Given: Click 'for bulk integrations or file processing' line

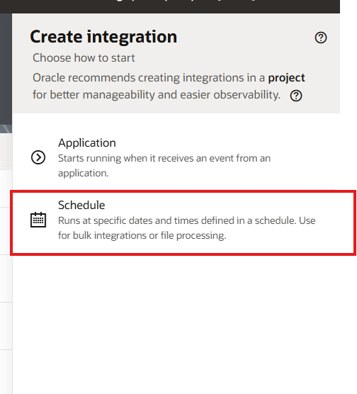Looking at the screenshot, I should (142, 236).
